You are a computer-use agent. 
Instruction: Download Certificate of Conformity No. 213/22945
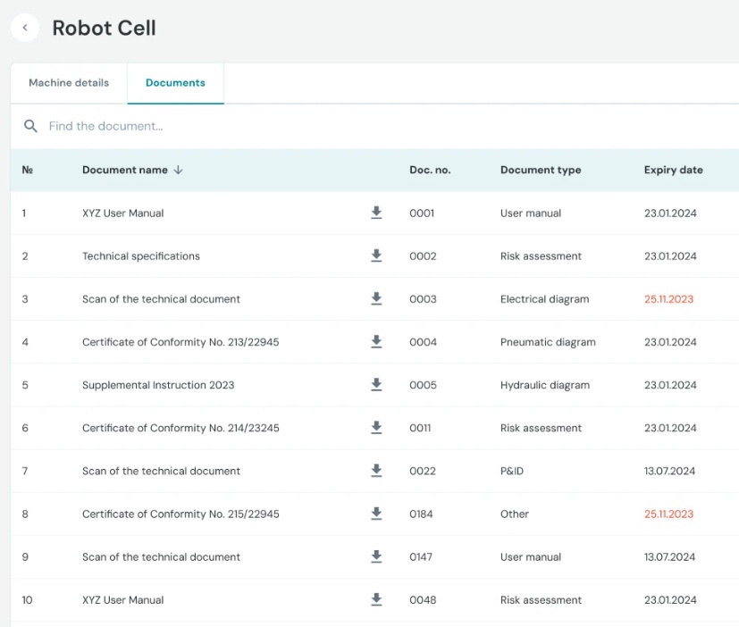tap(376, 341)
